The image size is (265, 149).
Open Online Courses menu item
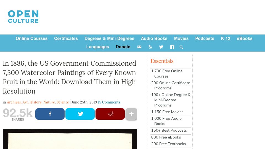tap(31, 39)
